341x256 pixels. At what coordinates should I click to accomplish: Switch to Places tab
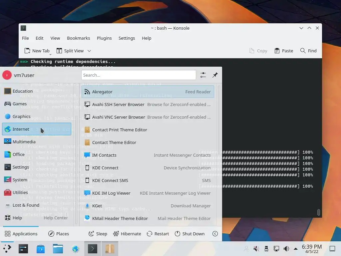59,234
